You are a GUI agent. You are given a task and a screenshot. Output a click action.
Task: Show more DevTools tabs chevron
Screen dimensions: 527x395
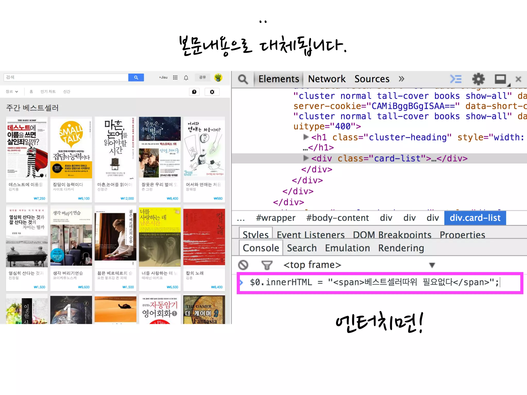[401, 79]
